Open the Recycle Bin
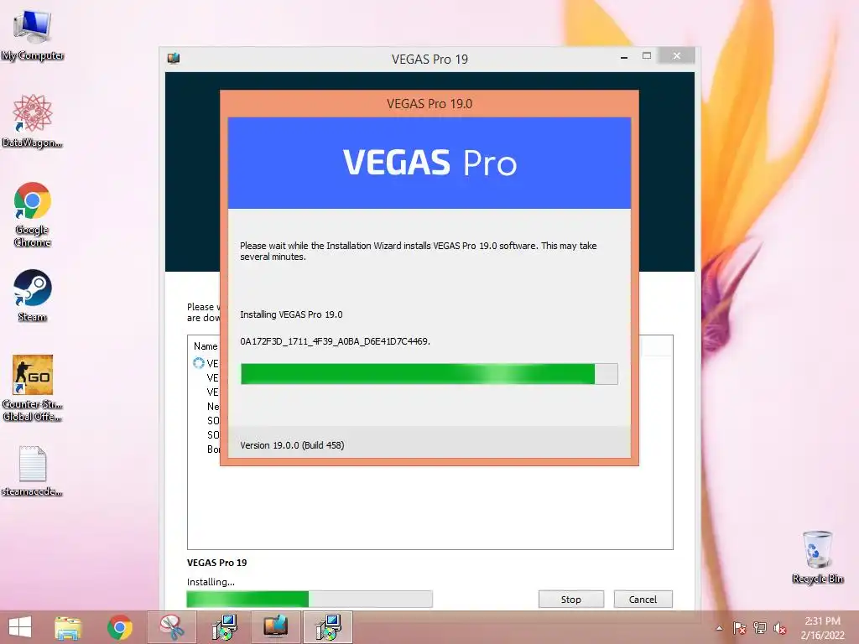Viewport: 859px width, 644px height. pyautogui.click(x=817, y=557)
